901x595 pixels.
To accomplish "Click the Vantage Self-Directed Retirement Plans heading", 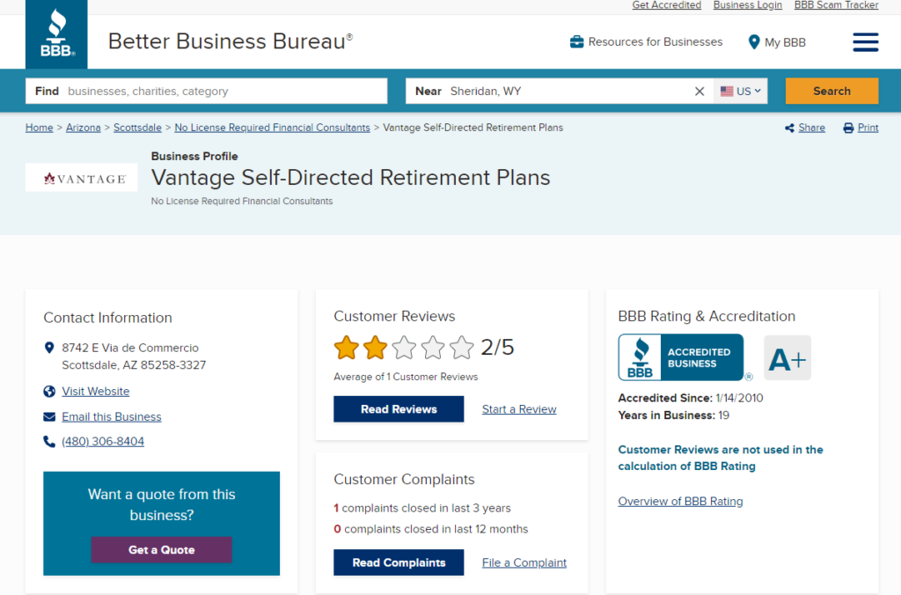I will click(x=350, y=177).
